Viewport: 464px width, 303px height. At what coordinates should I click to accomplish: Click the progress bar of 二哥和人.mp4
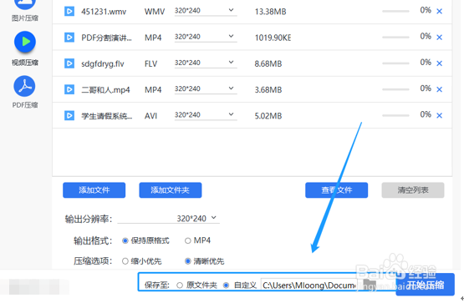(x=395, y=89)
